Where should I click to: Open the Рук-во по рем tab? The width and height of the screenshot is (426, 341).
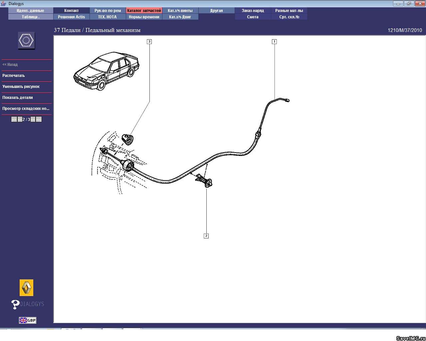coord(108,11)
